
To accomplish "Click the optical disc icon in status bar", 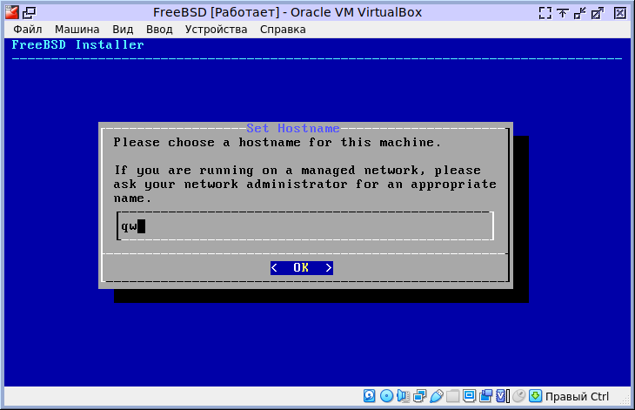I will (386, 396).
